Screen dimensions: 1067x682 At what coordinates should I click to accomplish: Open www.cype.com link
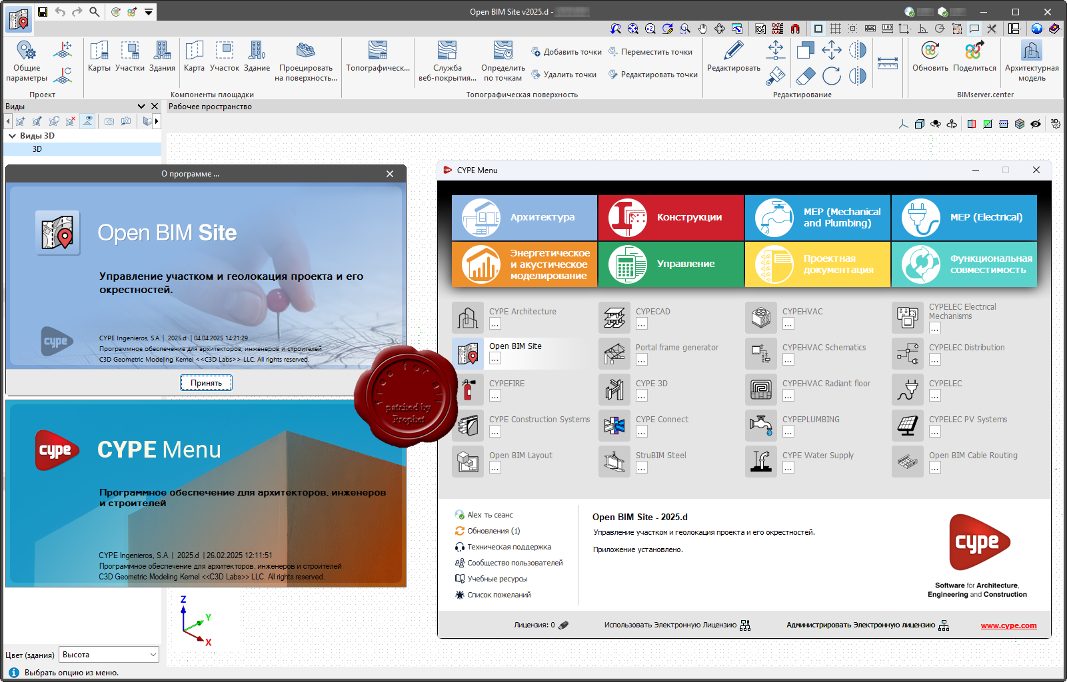point(1008,625)
